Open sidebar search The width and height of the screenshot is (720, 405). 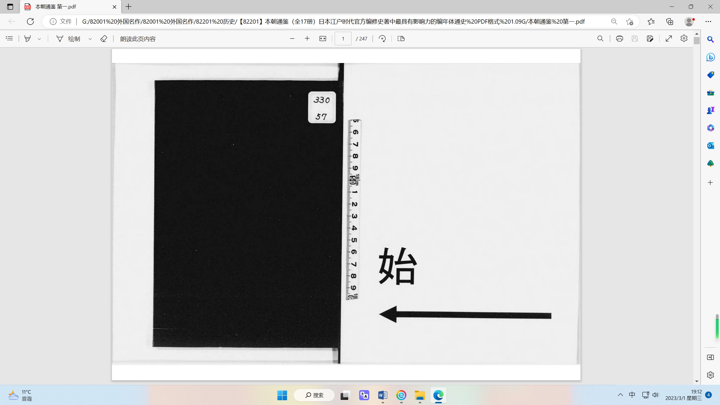click(710, 39)
